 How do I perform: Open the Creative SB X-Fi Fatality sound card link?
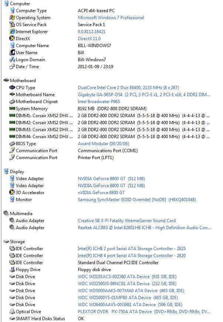[x=127, y=221]
